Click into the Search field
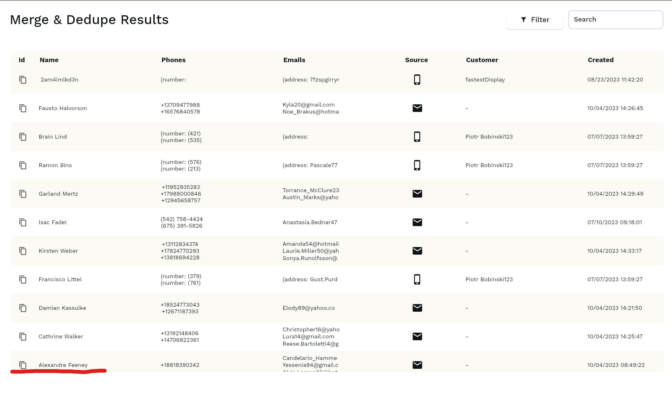The image size is (672, 397). point(615,20)
